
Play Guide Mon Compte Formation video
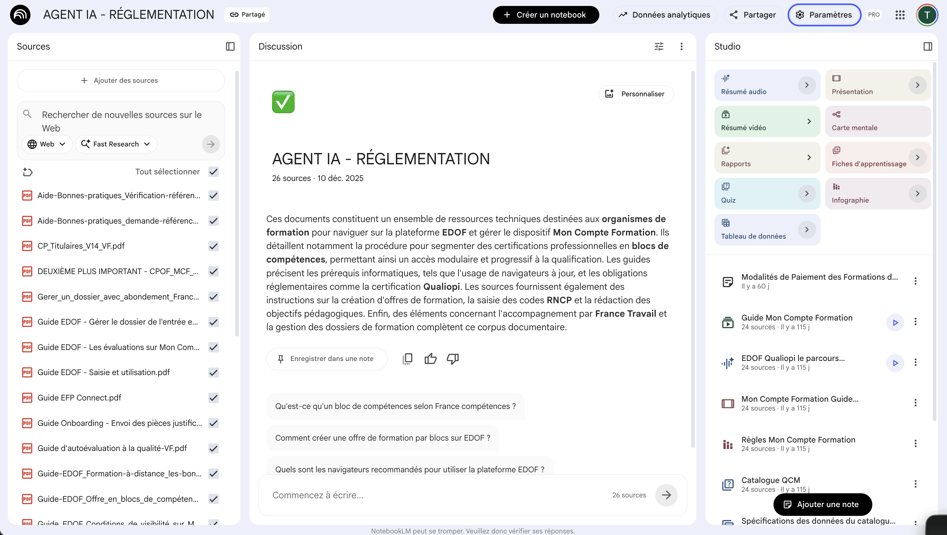coord(895,322)
